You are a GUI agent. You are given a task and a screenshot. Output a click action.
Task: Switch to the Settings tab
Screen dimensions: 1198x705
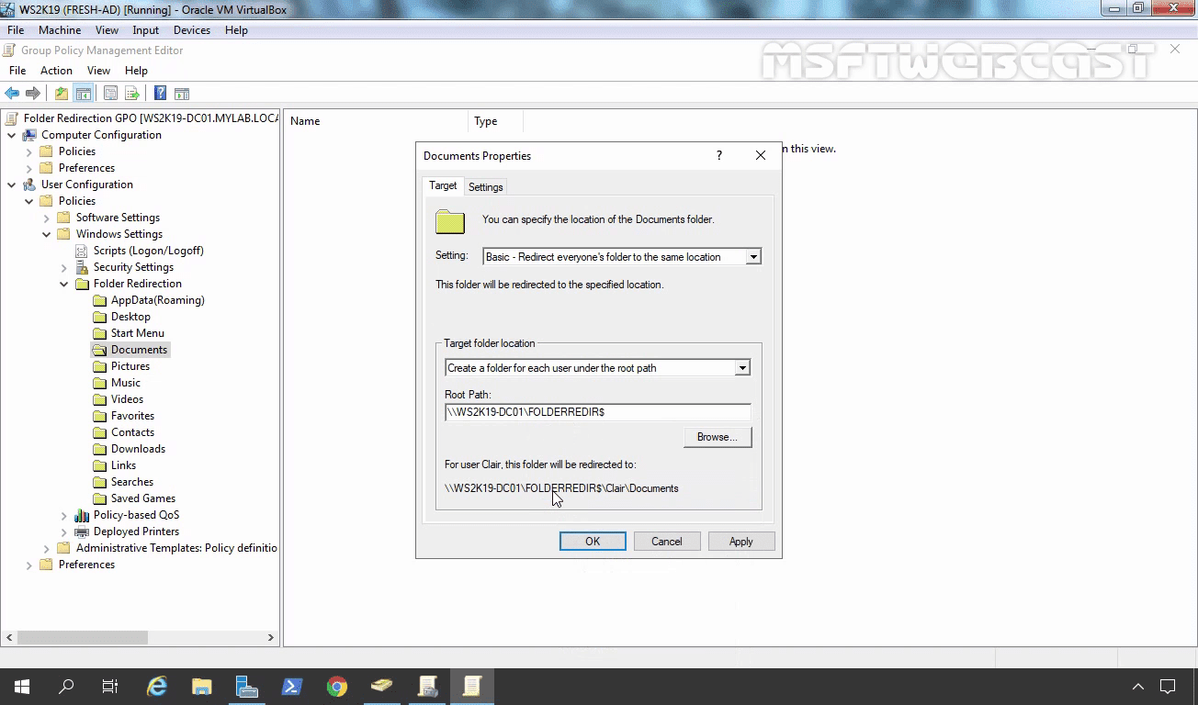[x=486, y=187]
